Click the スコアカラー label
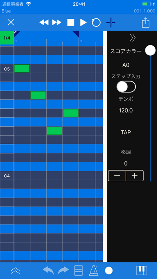 pyautogui.click(x=126, y=51)
